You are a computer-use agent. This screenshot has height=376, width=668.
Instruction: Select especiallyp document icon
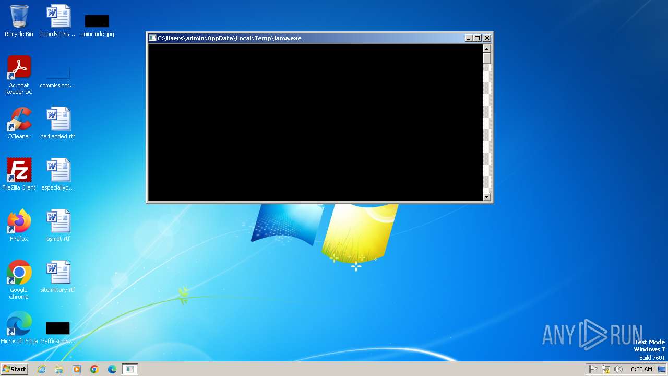pos(58,174)
